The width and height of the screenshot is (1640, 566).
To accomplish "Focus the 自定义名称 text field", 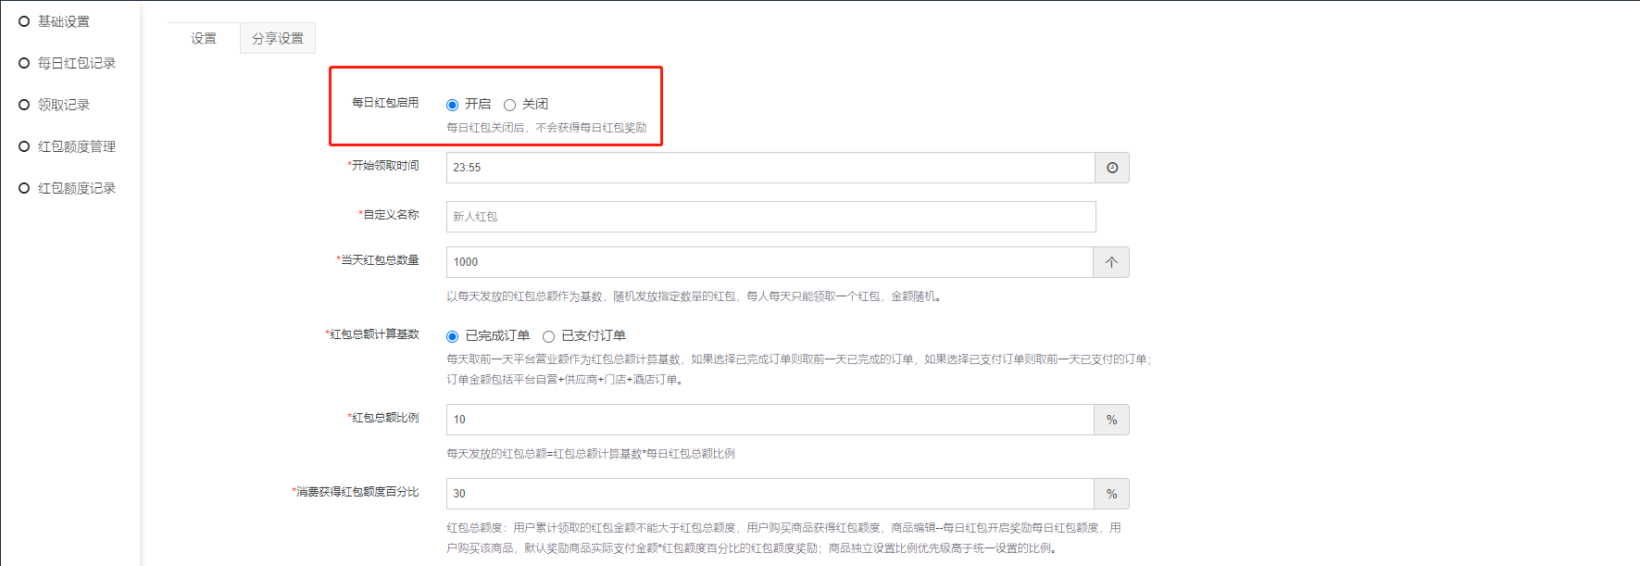I will coord(769,217).
